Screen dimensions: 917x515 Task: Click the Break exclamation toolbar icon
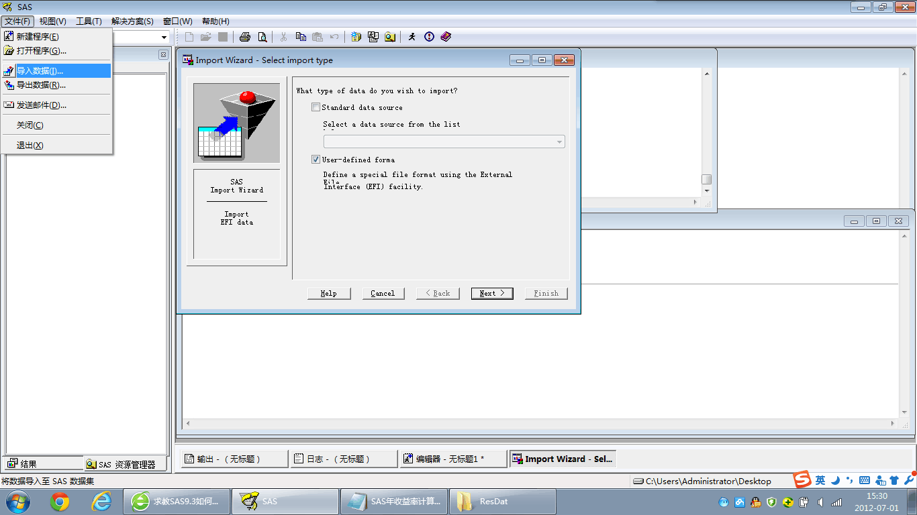point(429,37)
